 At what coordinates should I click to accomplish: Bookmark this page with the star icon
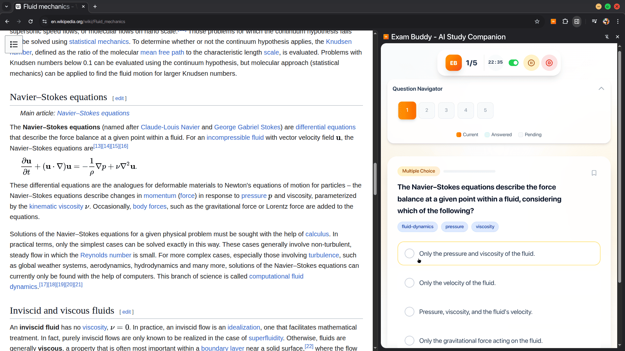(537, 21)
